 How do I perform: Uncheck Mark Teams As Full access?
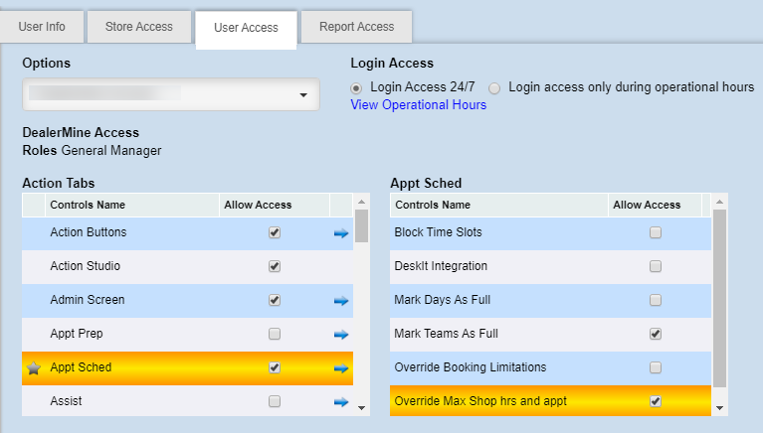click(x=655, y=334)
